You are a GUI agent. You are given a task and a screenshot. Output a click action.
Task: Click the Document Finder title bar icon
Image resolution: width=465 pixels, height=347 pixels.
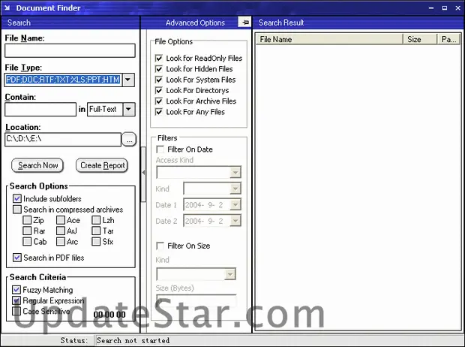tap(7, 8)
